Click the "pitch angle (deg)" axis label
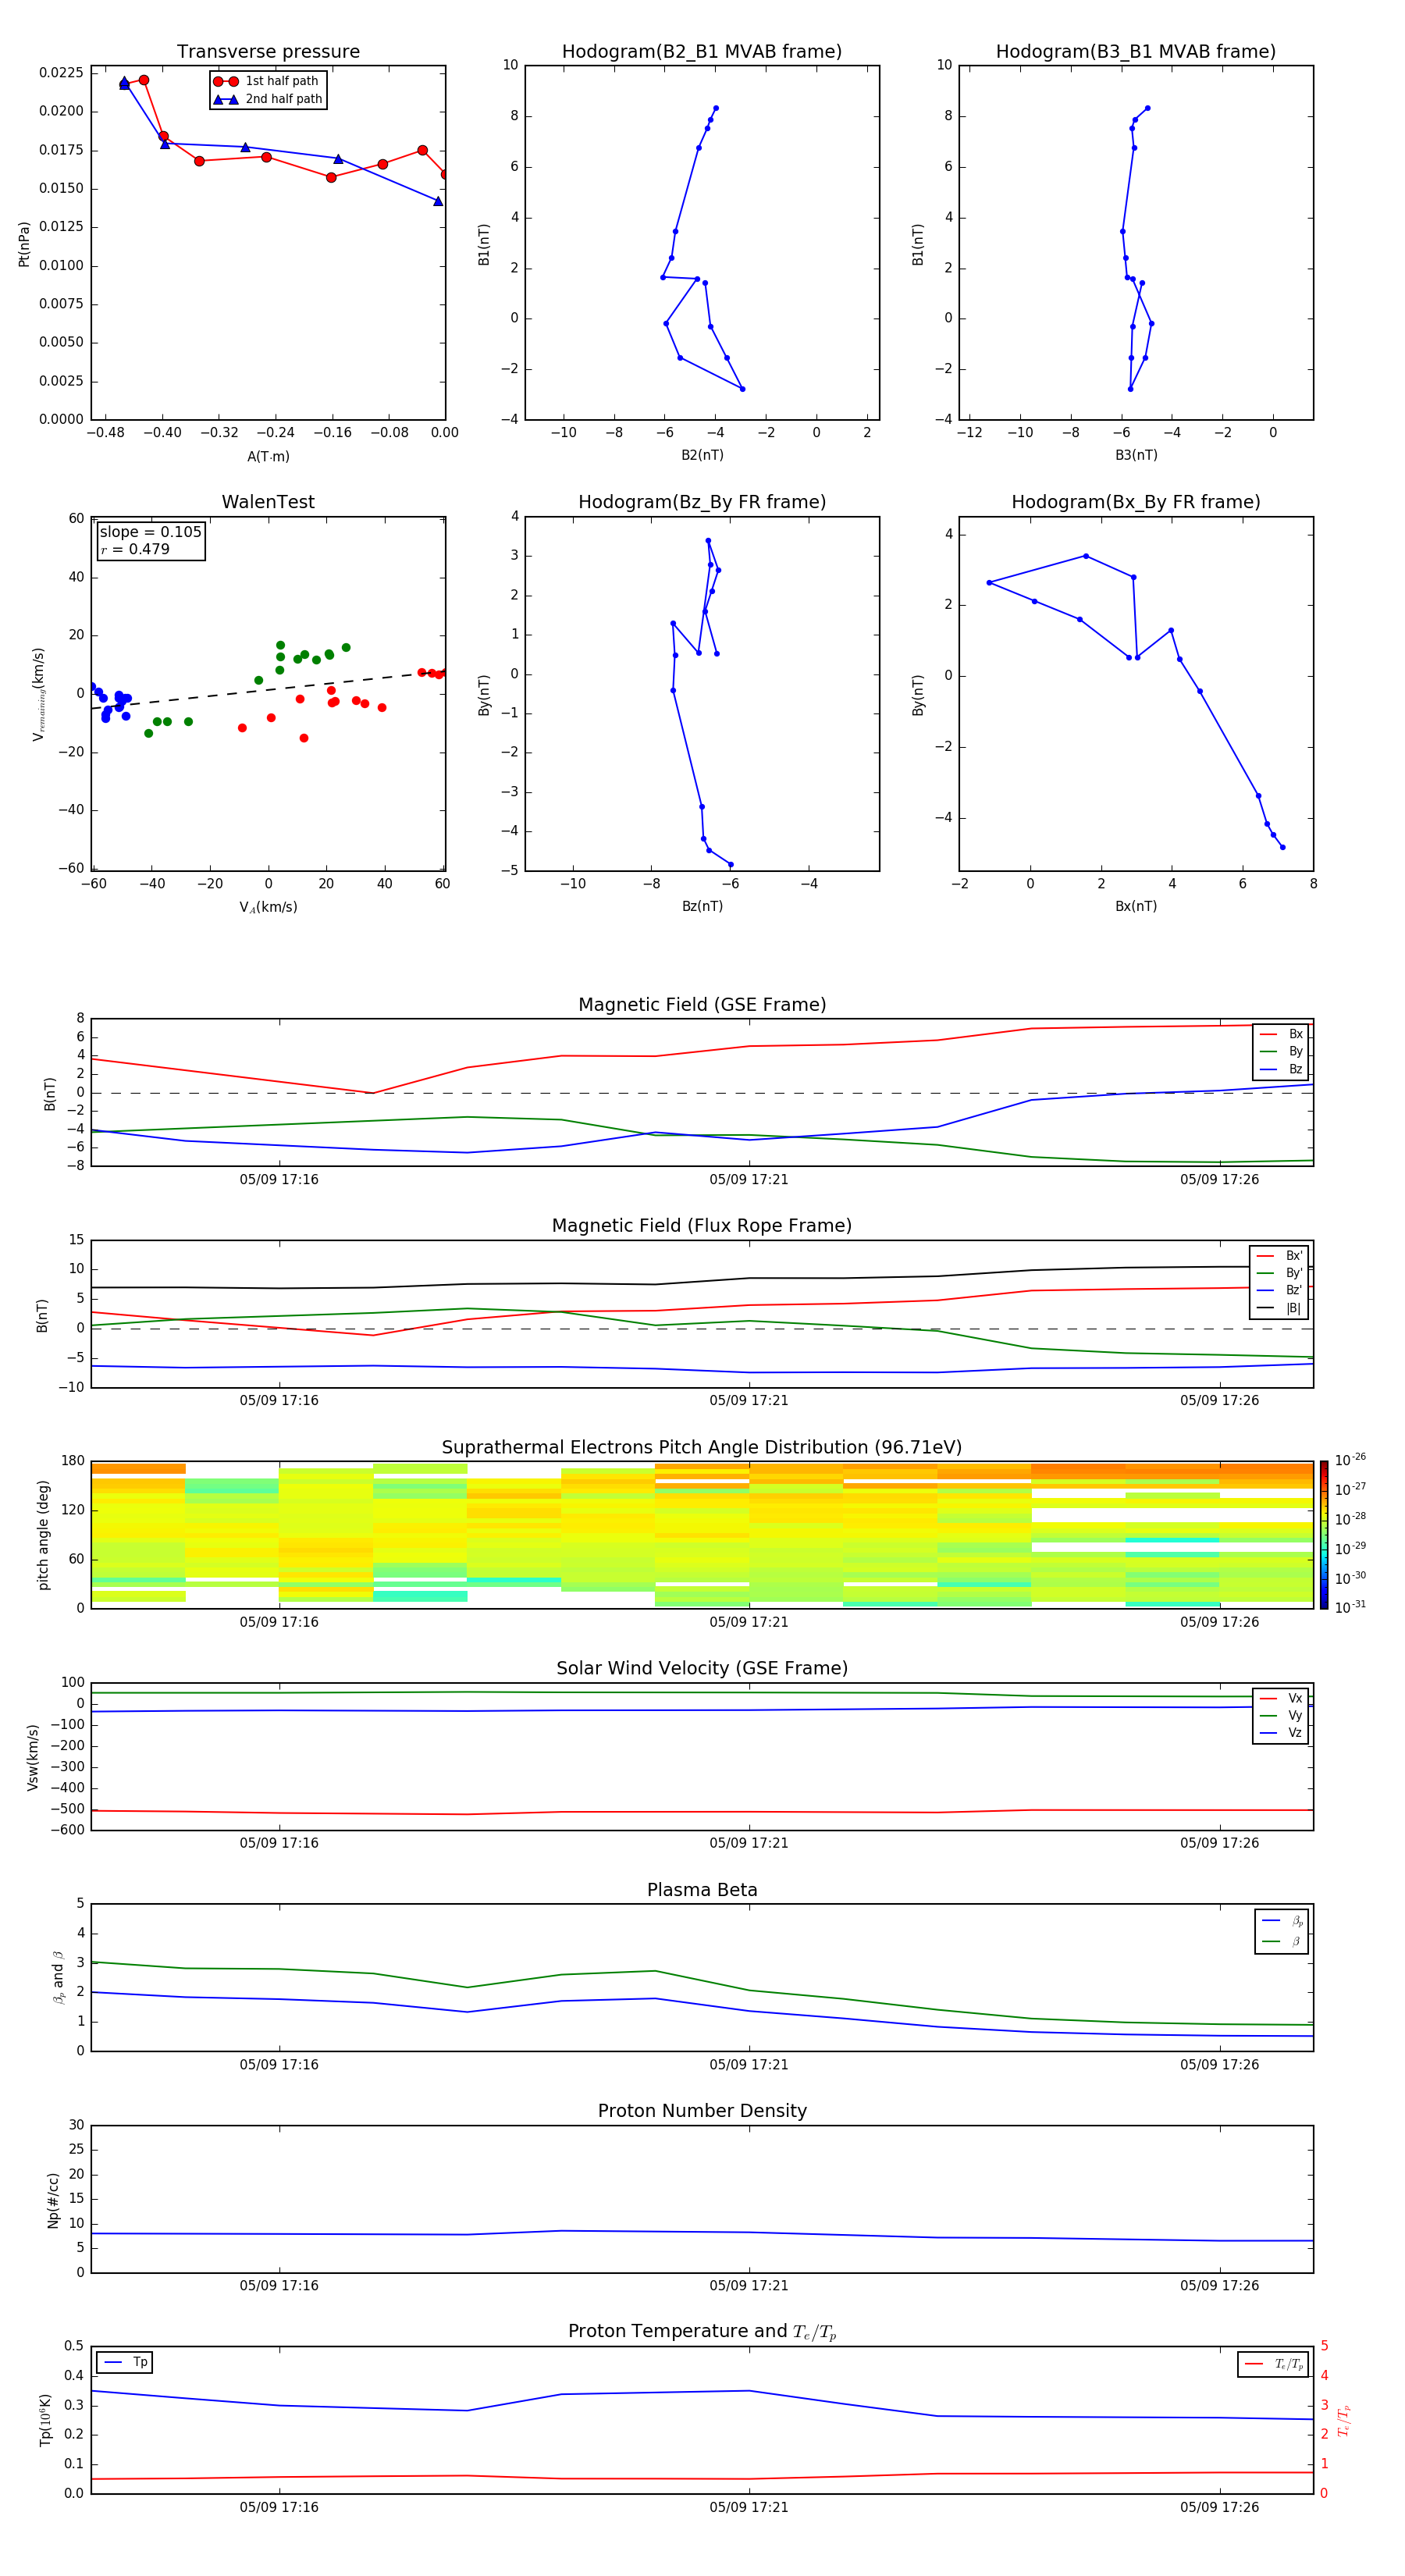 pos(43,1535)
